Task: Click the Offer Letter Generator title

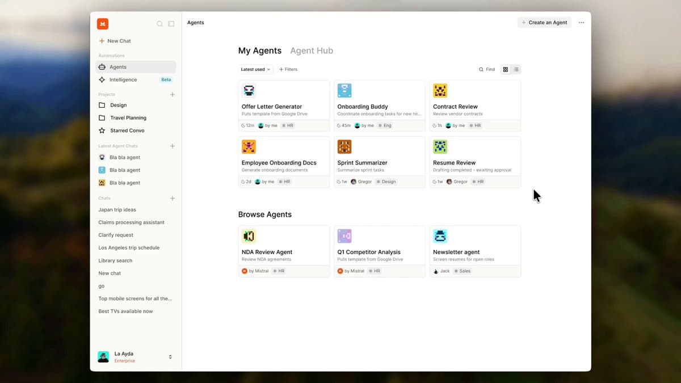Action: pyautogui.click(x=272, y=107)
